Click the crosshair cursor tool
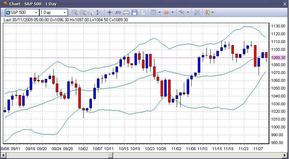Image resolution: width=289 pixels, height=159 pixels. [x=110, y=12]
